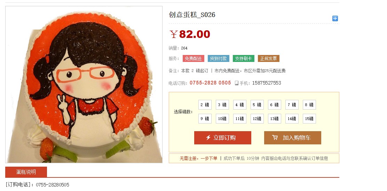
Task: Click the 免费配送 service tag
Action: [193, 58]
